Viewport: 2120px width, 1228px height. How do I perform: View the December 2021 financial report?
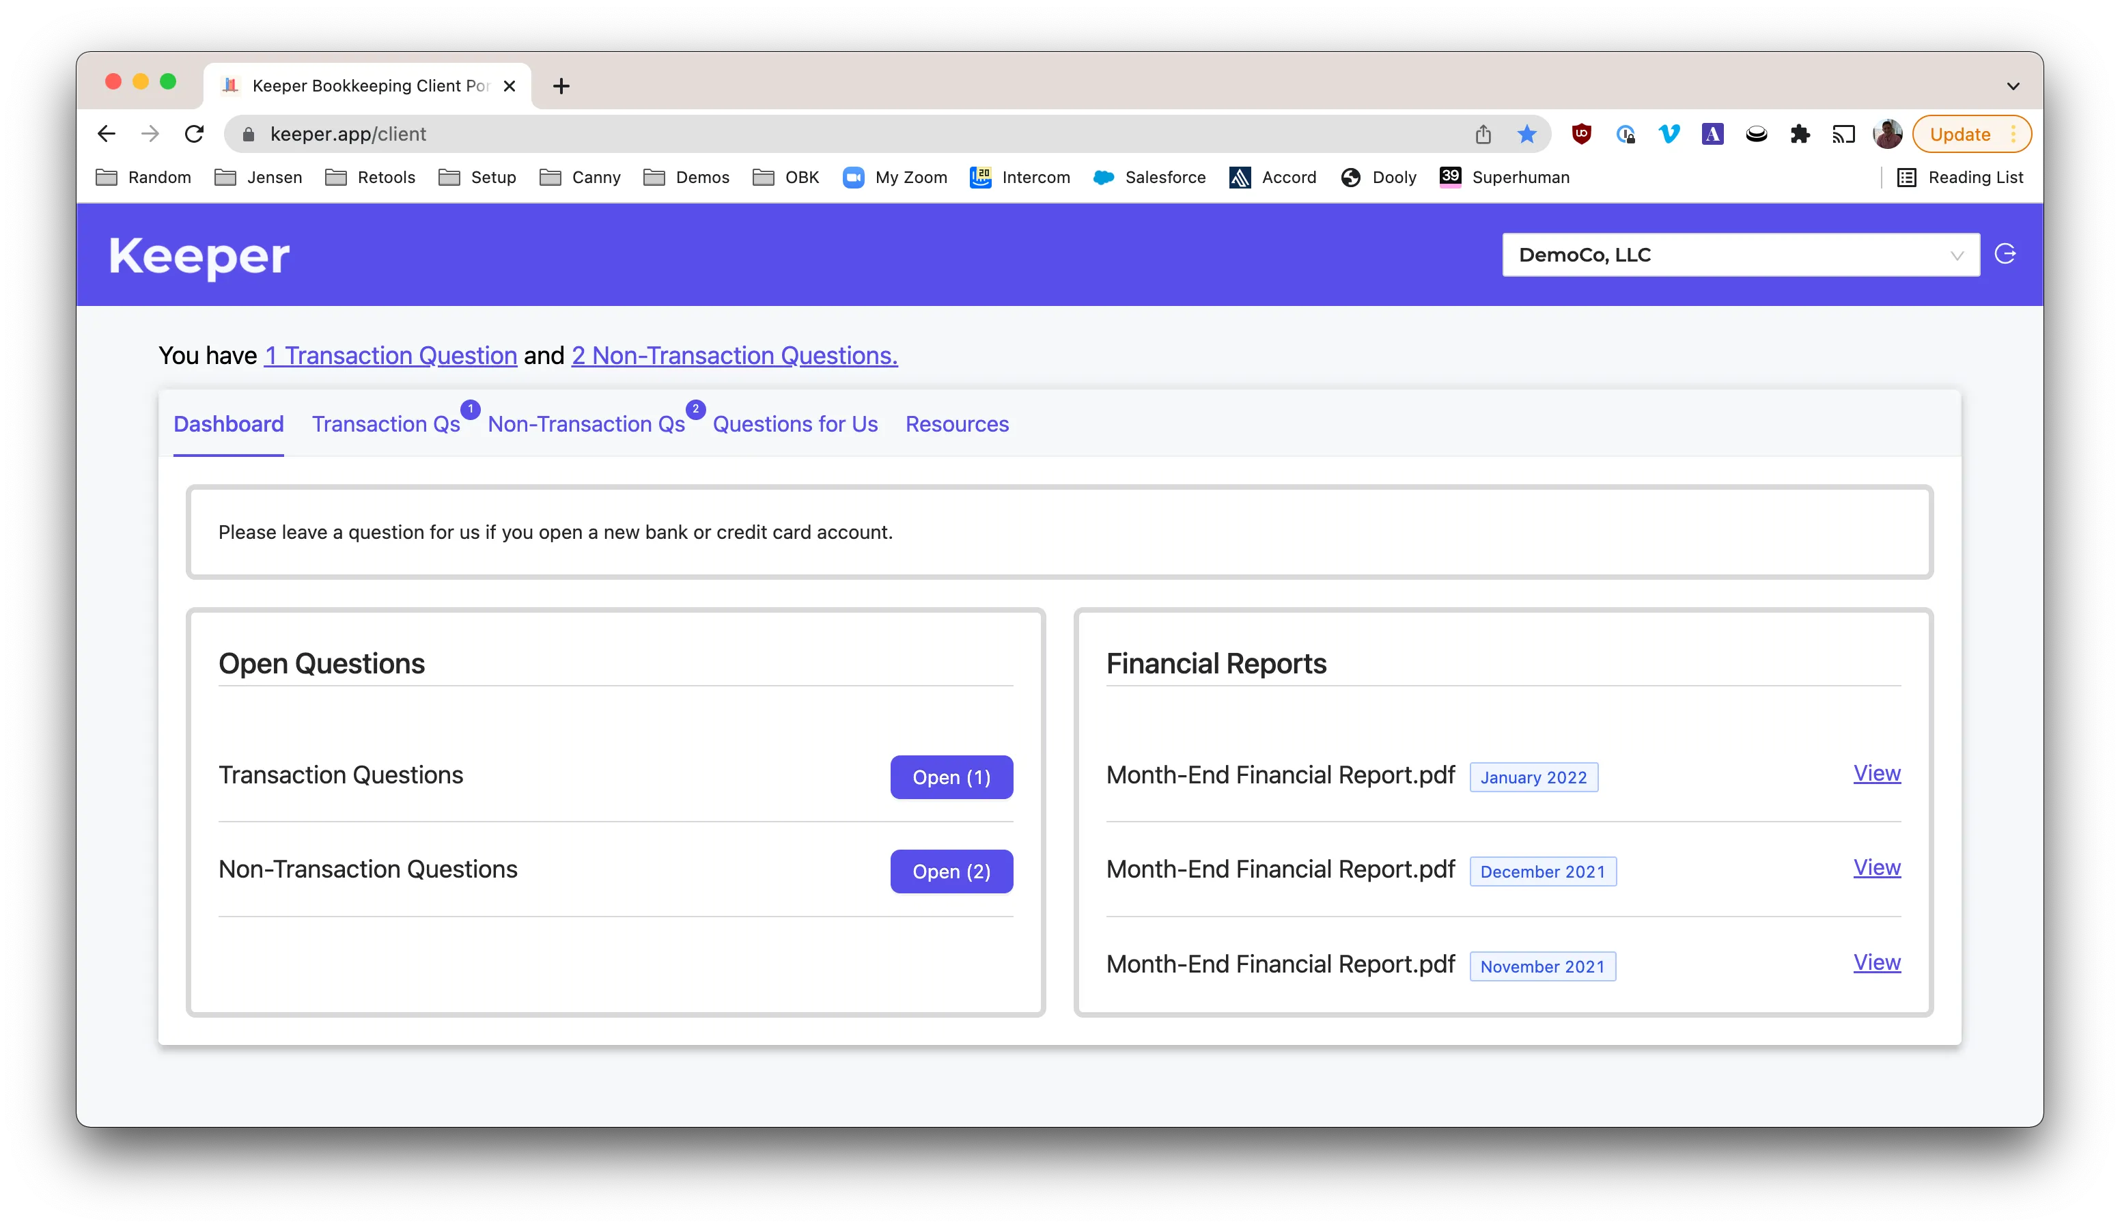click(x=1877, y=867)
